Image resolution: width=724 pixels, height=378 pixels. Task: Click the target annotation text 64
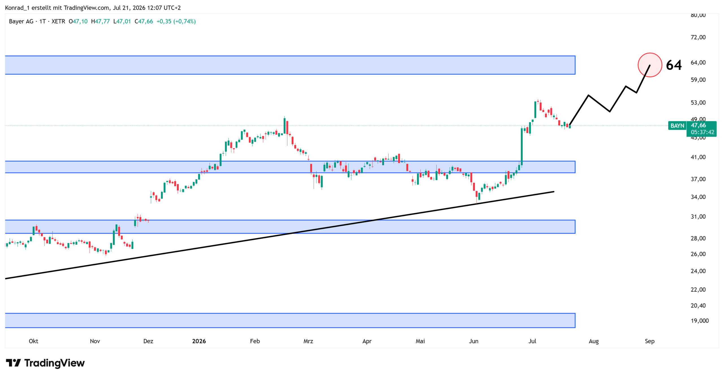pyautogui.click(x=674, y=65)
